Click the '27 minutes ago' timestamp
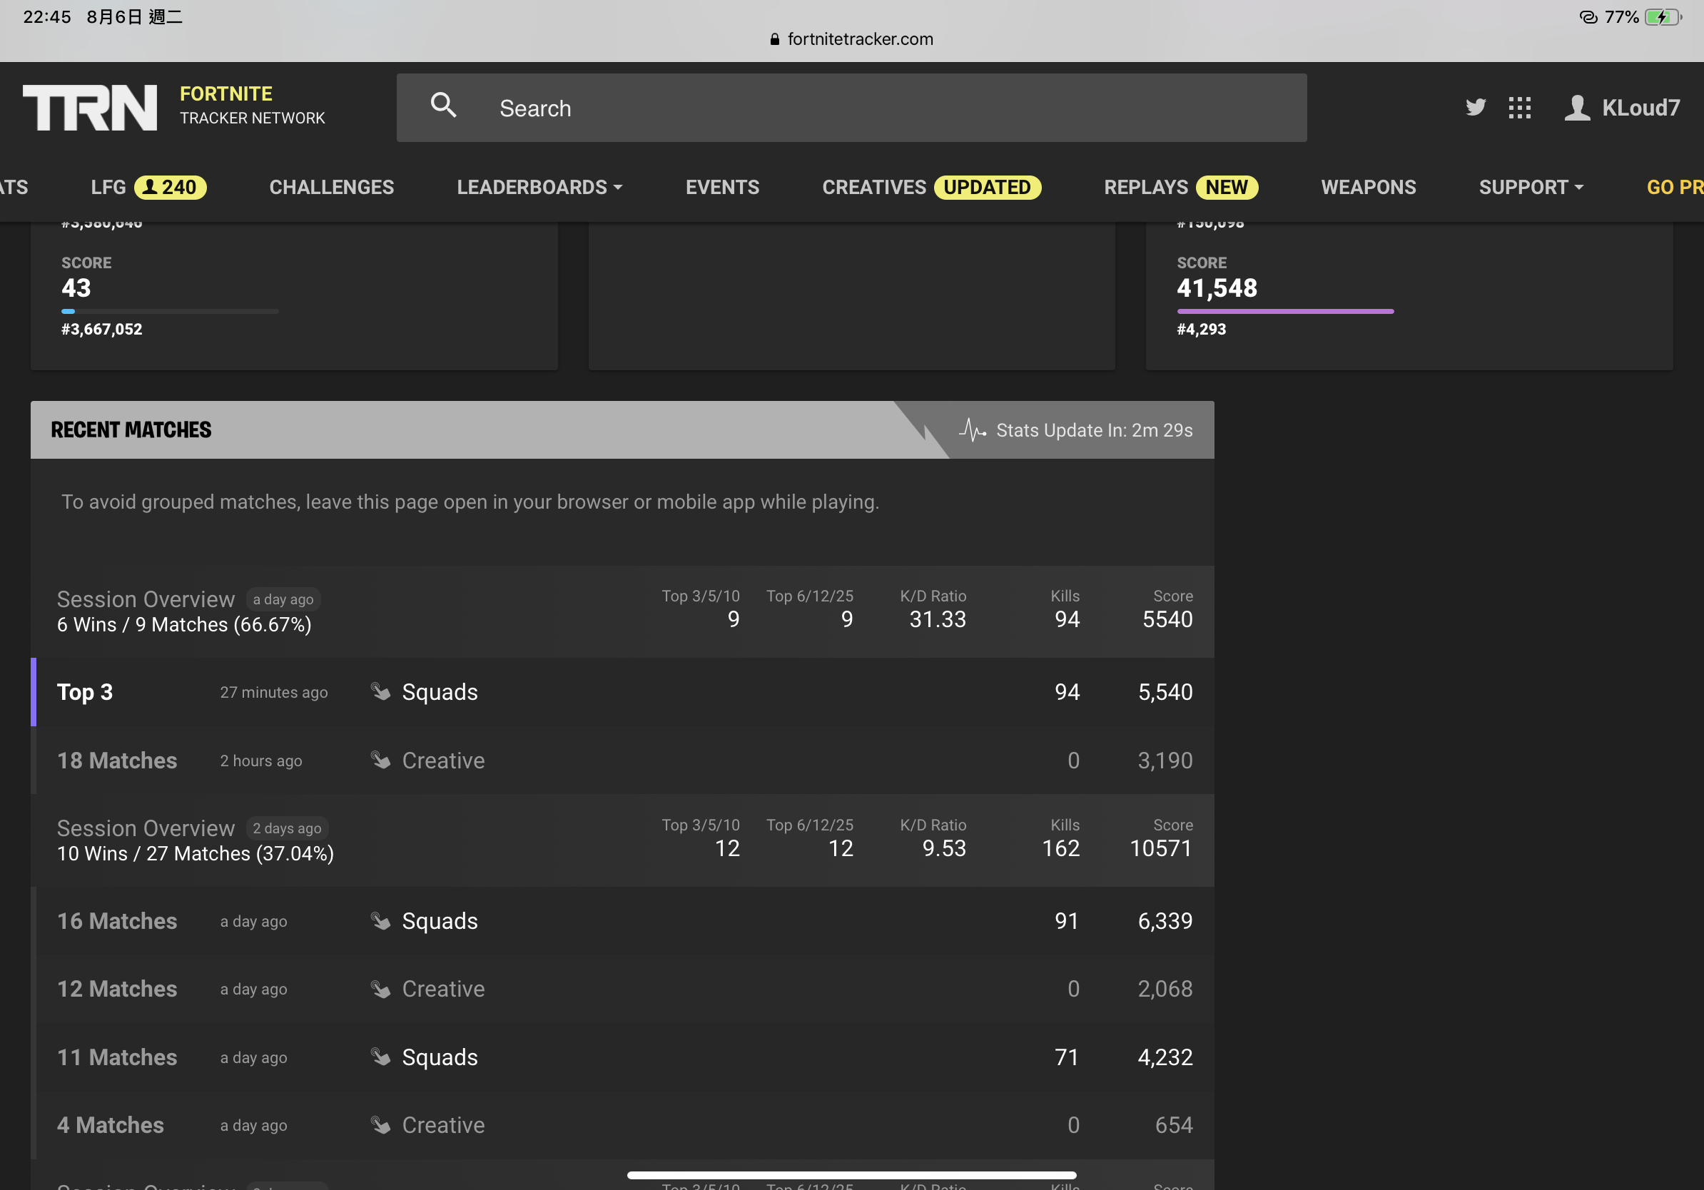This screenshot has height=1190, width=1704. tap(274, 692)
